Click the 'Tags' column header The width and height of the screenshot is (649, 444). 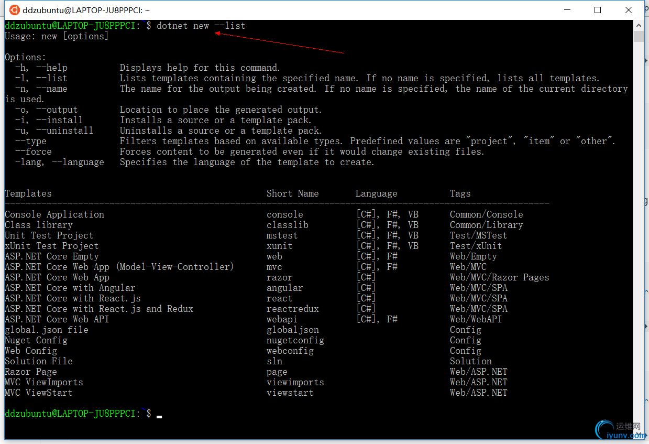coord(460,193)
